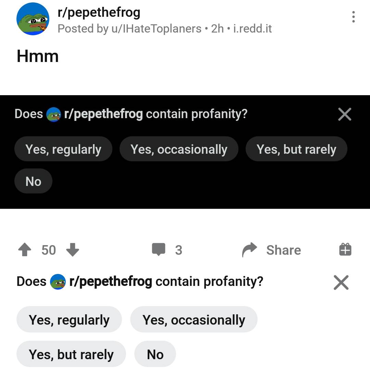Open the r/pepethefrog community name link

point(99,13)
